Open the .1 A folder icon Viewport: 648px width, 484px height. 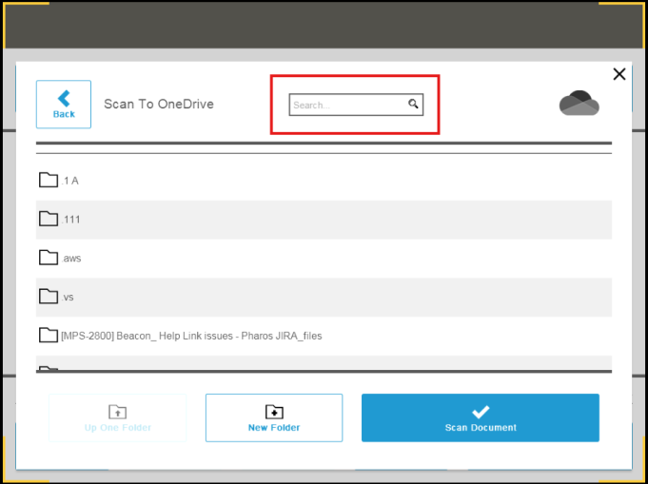click(x=49, y=180)
